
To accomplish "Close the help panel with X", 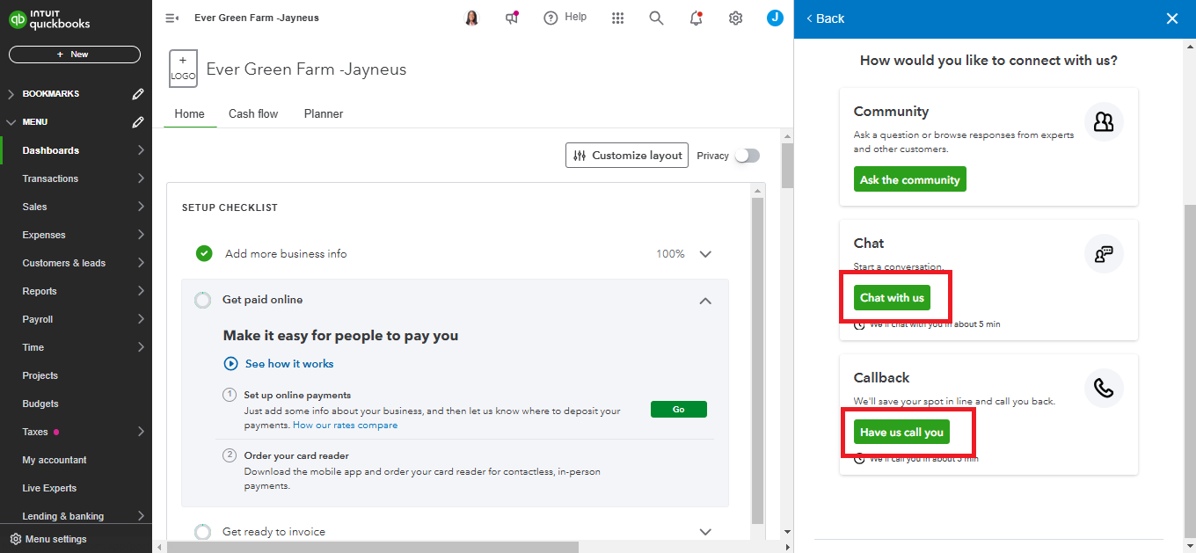I will (1171, 18).
